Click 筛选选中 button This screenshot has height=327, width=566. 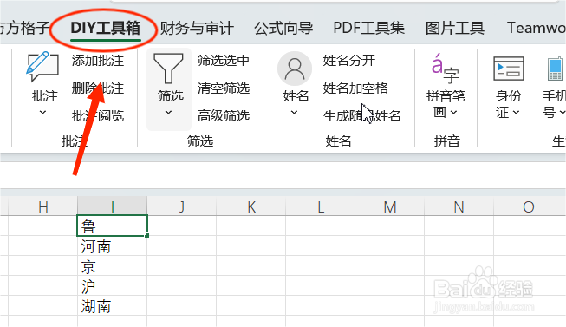pos(224,61)
